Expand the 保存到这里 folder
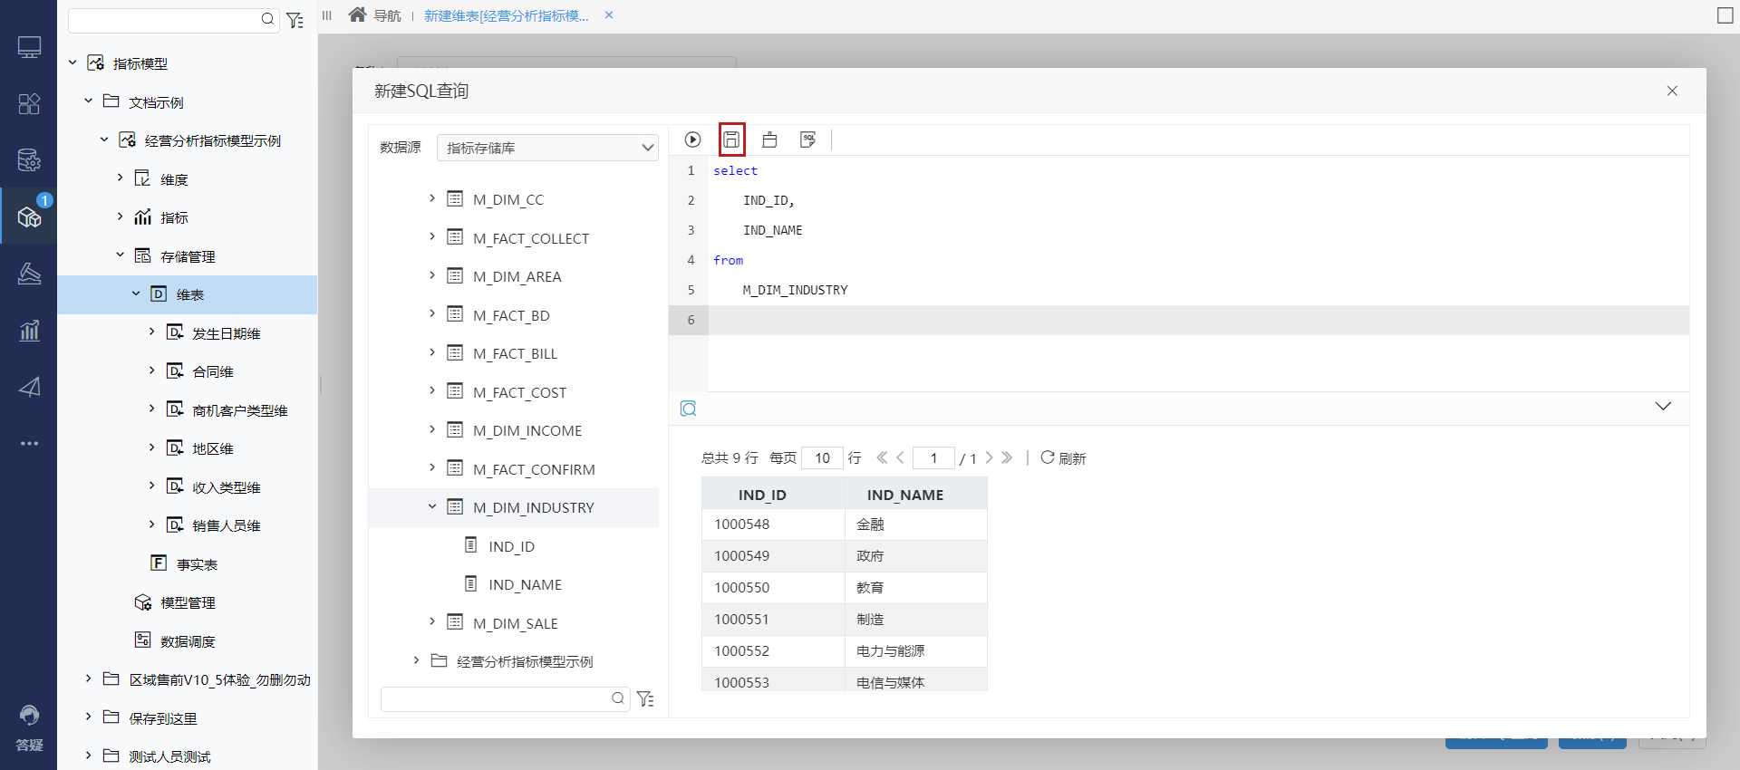This screenshot has height=770, width=1740. [x=88, y=717]
